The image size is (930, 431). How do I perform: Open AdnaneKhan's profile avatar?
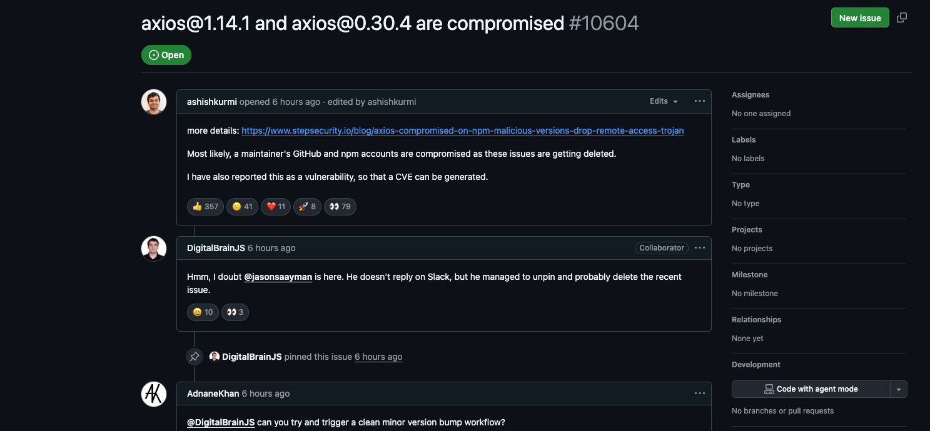pyautogui.click(x=154, y=394)
